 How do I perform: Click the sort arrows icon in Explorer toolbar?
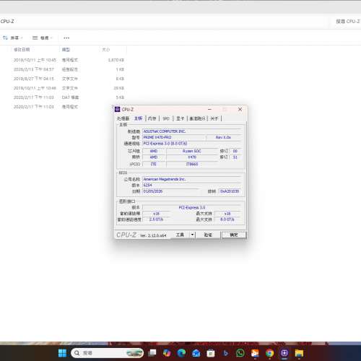[5, 38]
